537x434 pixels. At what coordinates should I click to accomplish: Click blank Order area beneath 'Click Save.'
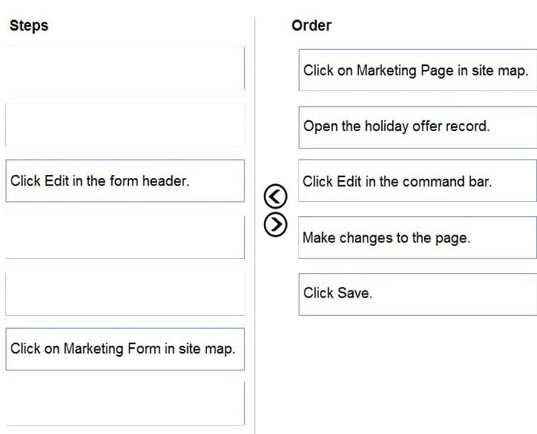[x=418, y=373]
